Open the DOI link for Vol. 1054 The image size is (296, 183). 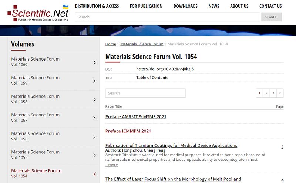pyautogui.click(x=165, y=69)
